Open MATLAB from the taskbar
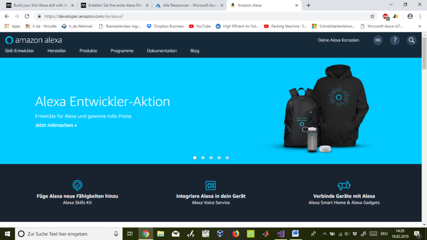427x240 pixels. (266, 234)
